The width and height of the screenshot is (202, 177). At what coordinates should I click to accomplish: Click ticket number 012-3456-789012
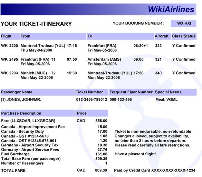92,100
